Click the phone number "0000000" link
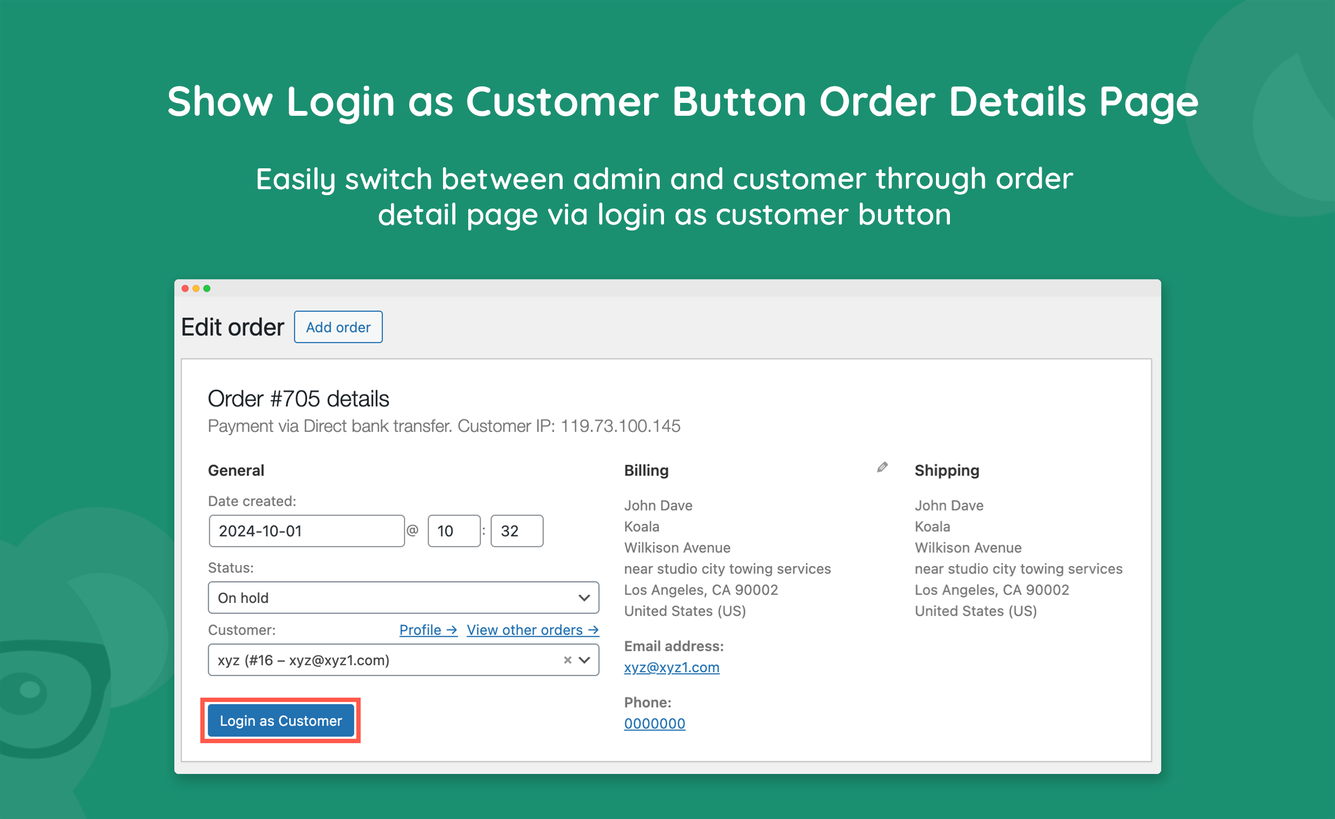The width and height of the screenshot is (1335, 819). point(655,723)
